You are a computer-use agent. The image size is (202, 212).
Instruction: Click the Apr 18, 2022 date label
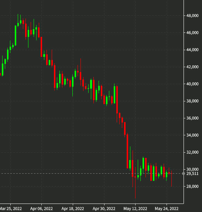coord(73,209)
